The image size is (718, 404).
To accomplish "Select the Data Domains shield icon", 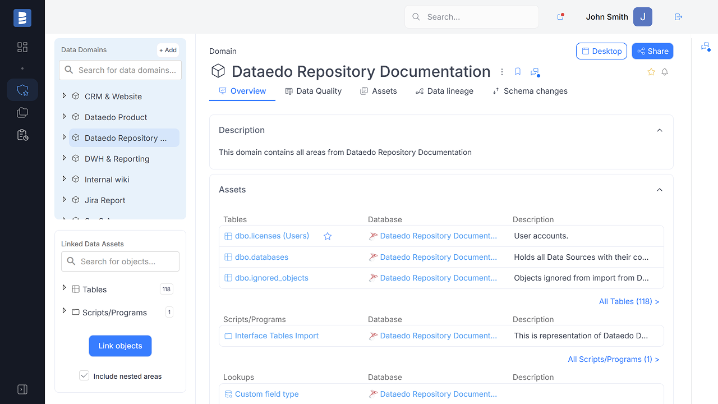I will tap(22, 90).
